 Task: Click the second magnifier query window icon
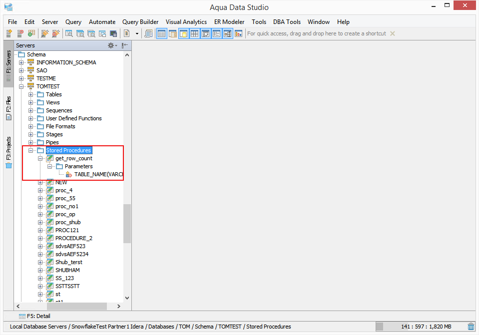click(x=80, y=33)
